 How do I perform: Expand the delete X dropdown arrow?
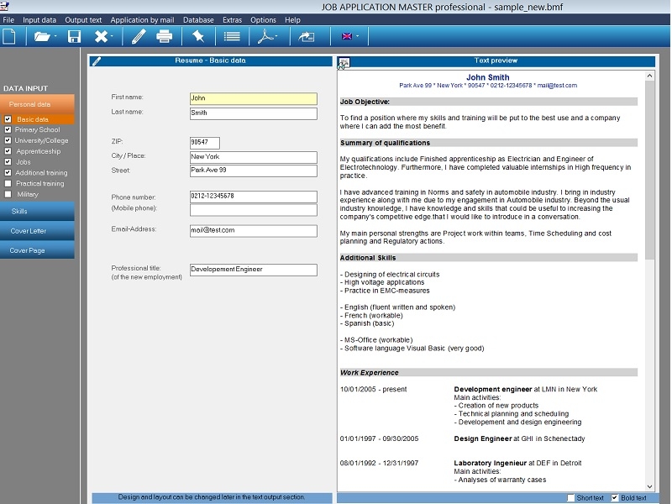click(113, 36)
